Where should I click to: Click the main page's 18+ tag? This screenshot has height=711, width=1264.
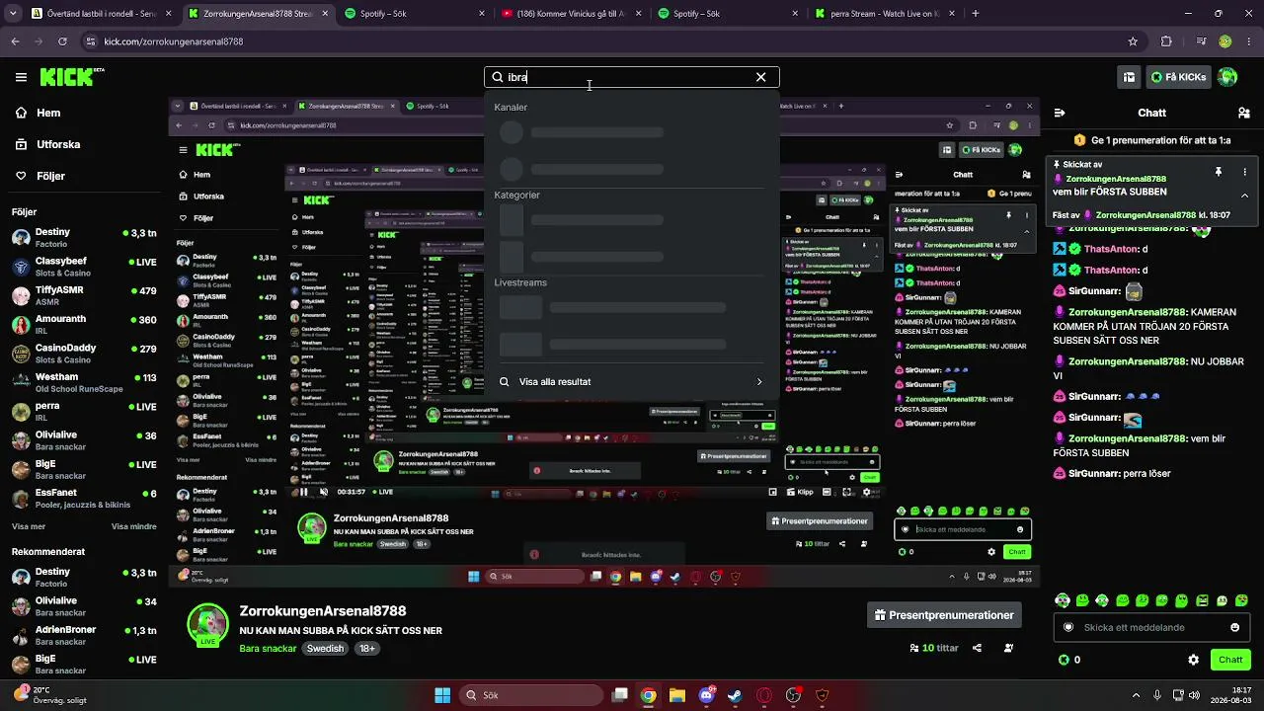pos(366,649)
